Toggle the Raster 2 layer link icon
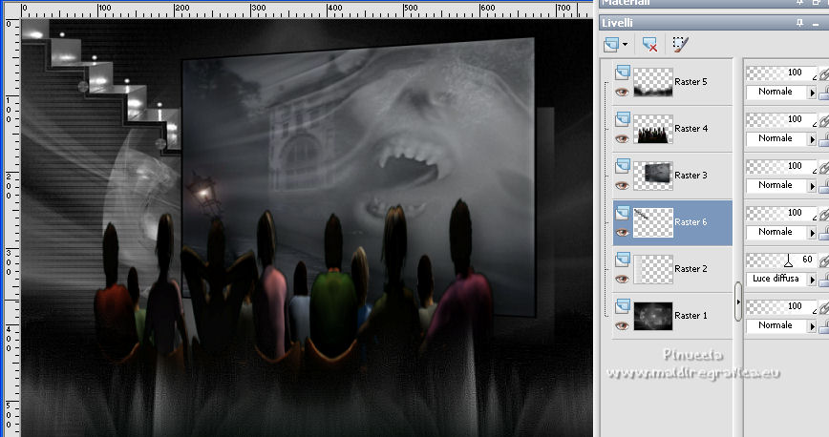This screenshot has height=437, width=829. (x=823, y=260)
